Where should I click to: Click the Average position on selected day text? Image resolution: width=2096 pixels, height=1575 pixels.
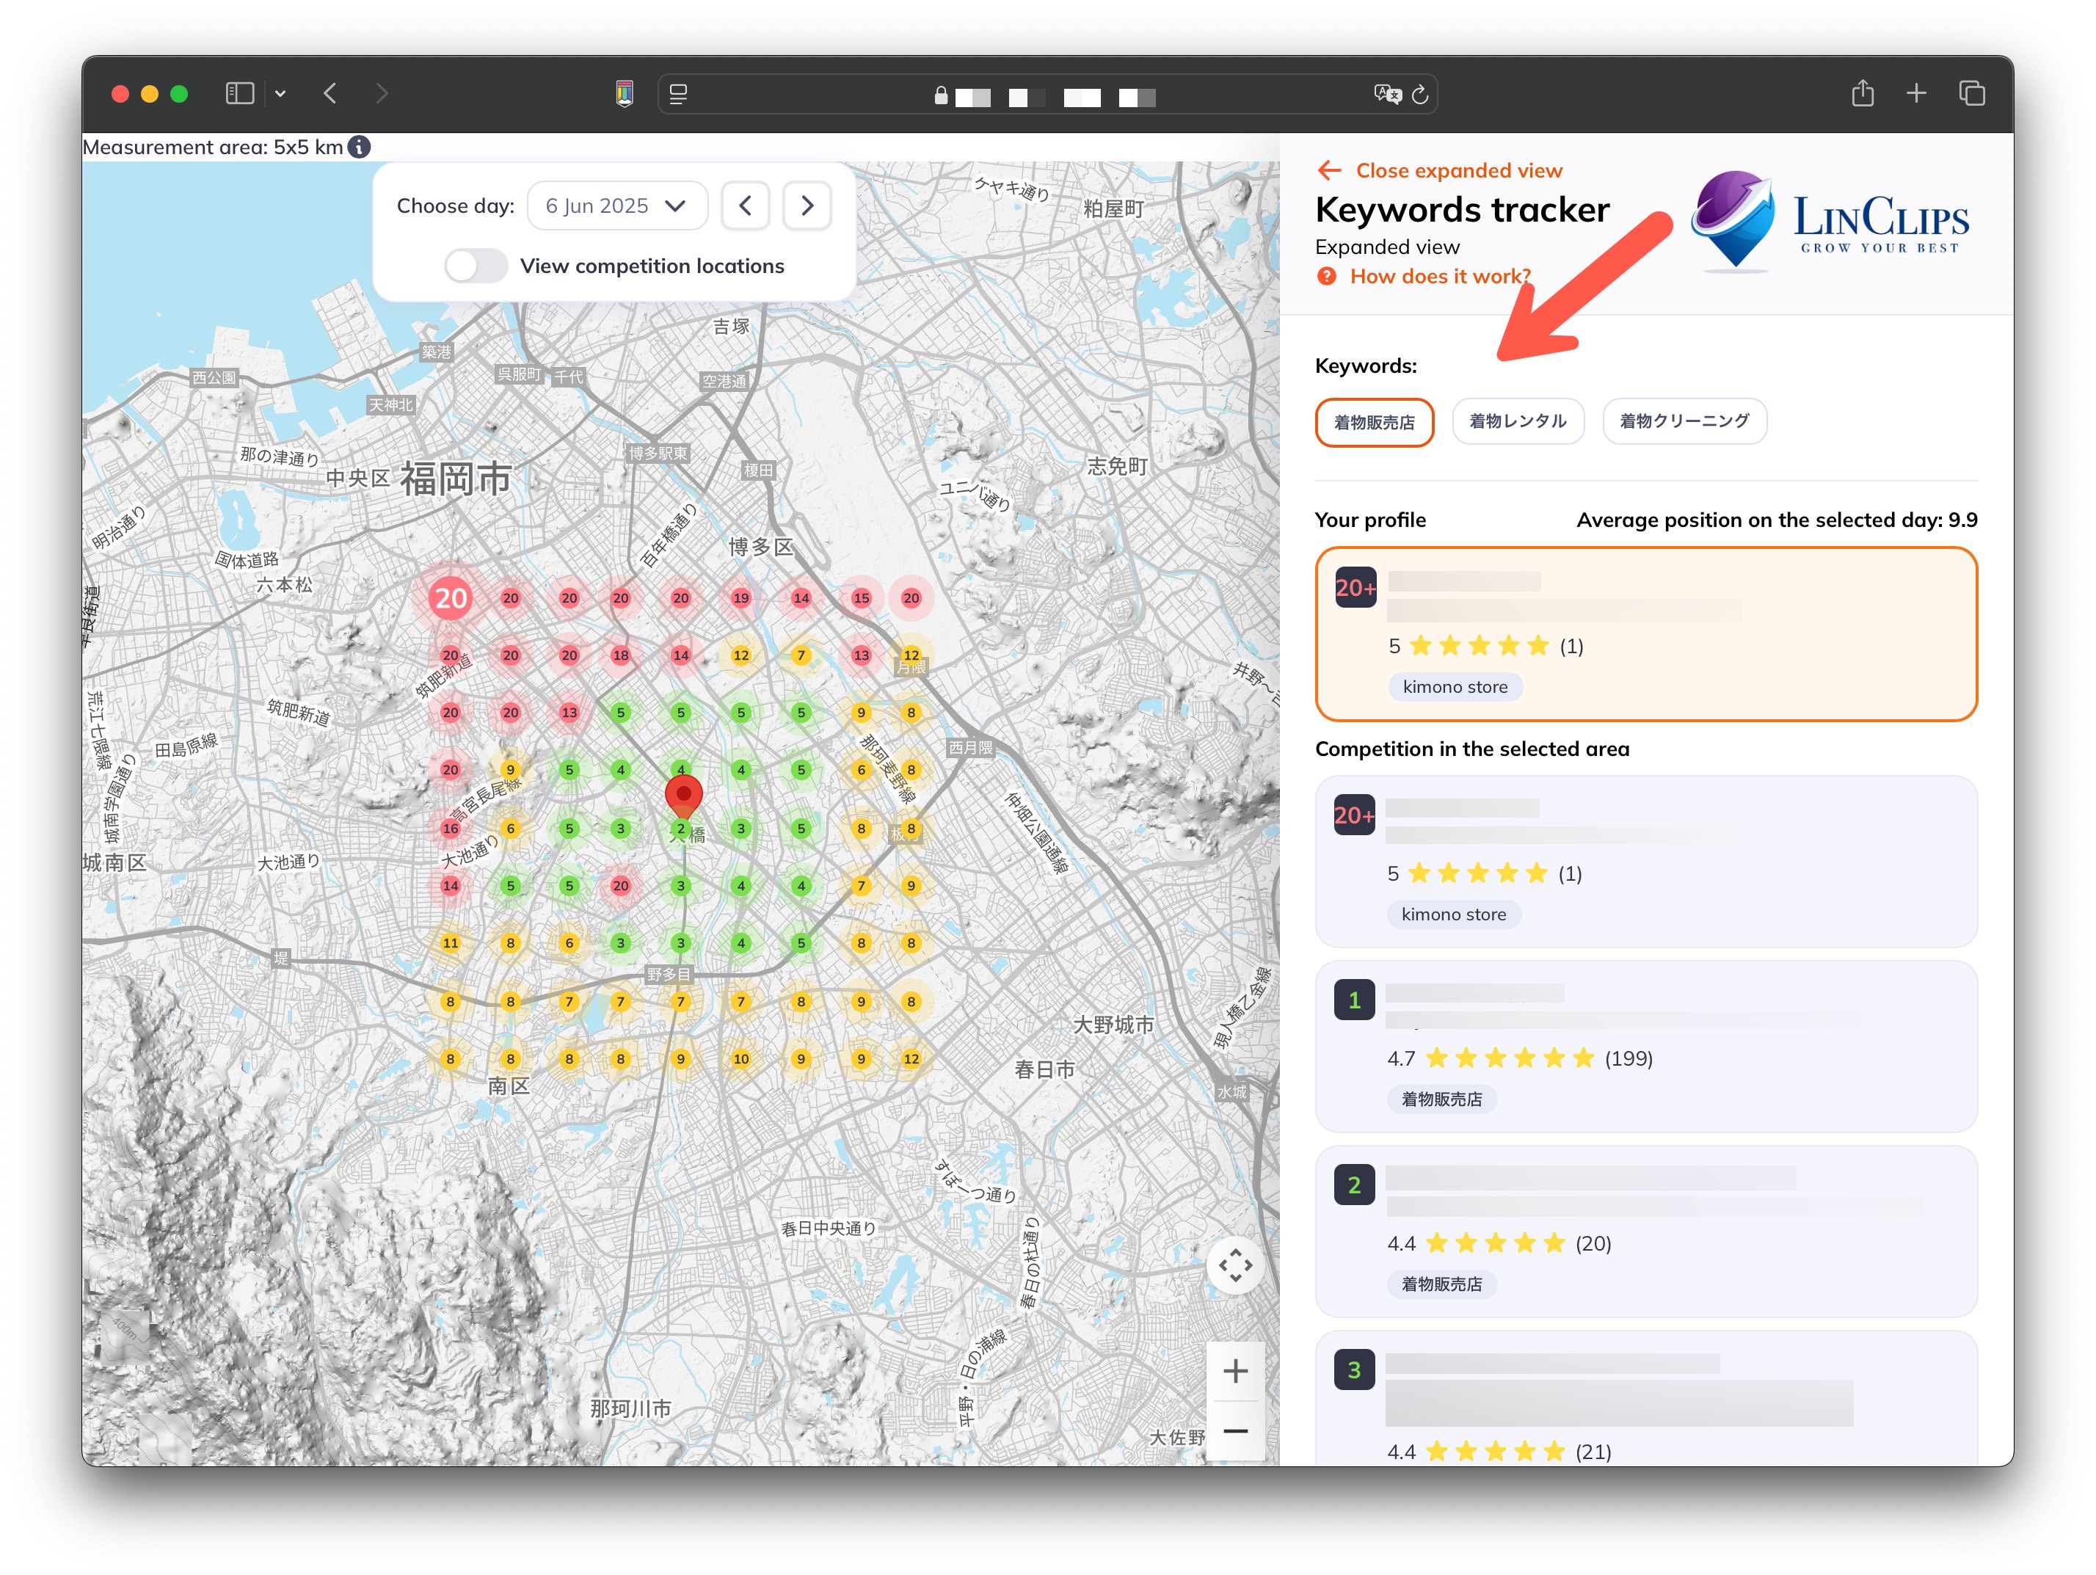[x=1777, y=520]
